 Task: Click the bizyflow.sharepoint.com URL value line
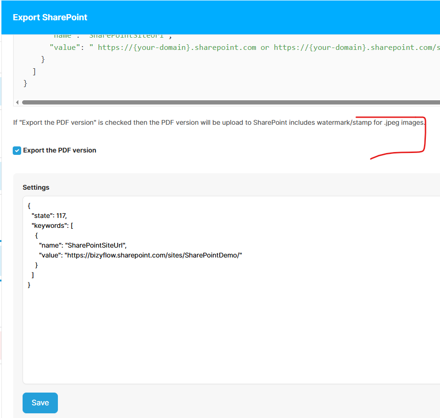tap(140, 255)
